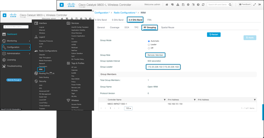Click the Search Menu Items field
Screen dimensions: 264x138
click(x=16, y=27)
